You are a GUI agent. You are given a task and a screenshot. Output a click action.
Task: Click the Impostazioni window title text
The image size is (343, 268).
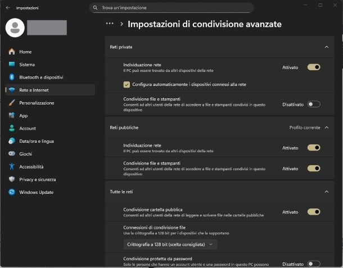(27, 8)
